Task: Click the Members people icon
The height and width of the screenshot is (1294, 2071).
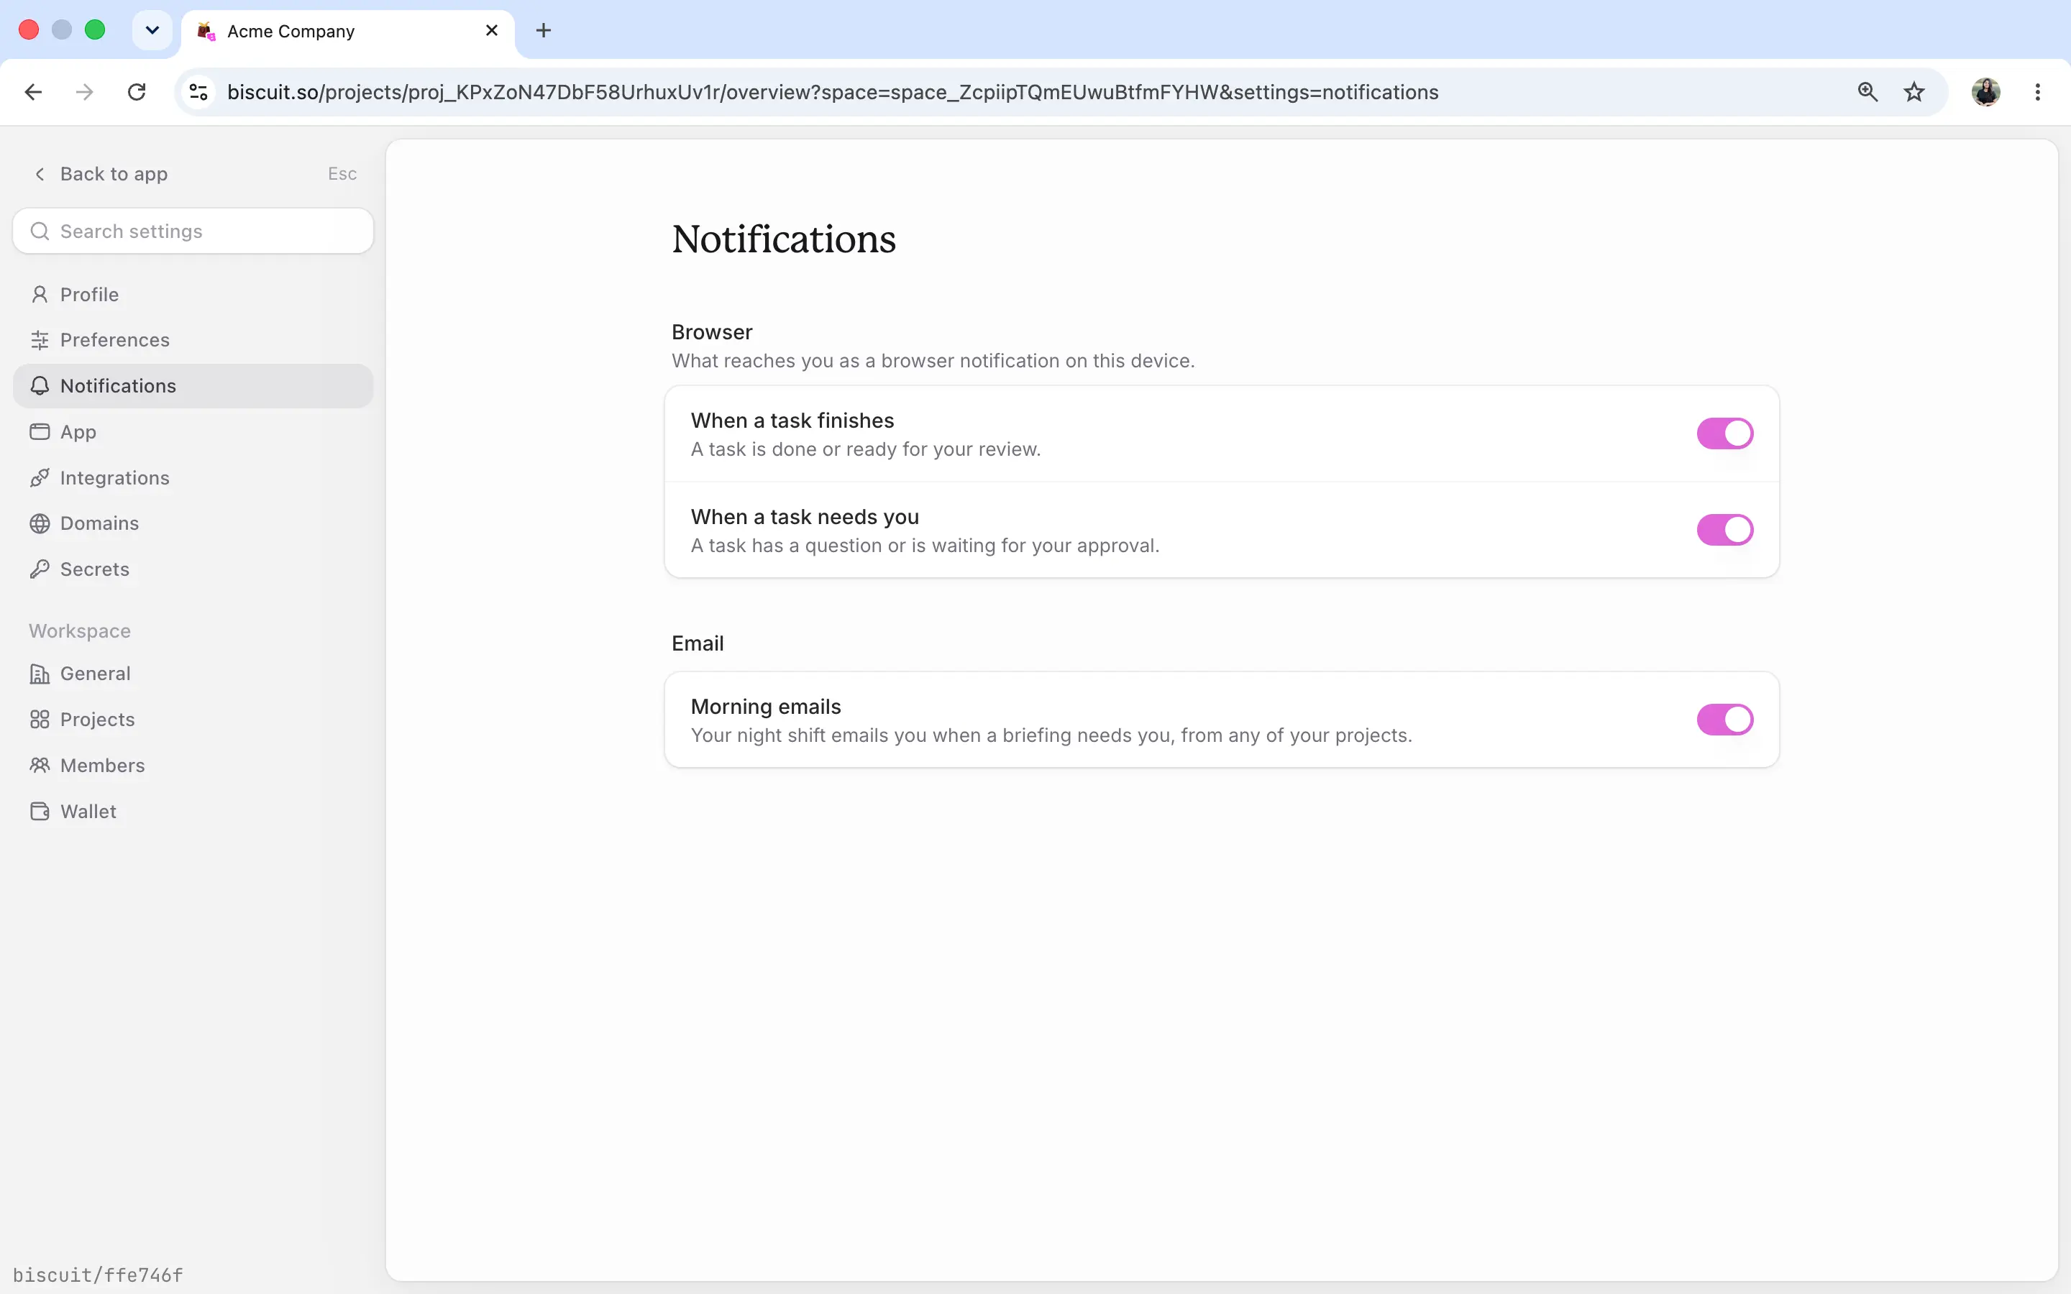Action: (x=40, y=765)
